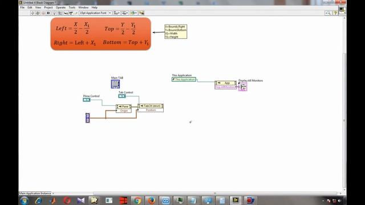Click the toolbar search icon

coord(328,13)
